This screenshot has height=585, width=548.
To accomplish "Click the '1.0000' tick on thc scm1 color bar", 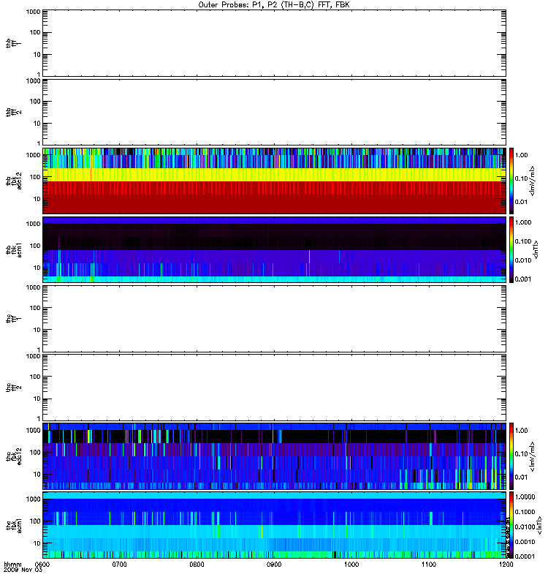I will point(525,497).
